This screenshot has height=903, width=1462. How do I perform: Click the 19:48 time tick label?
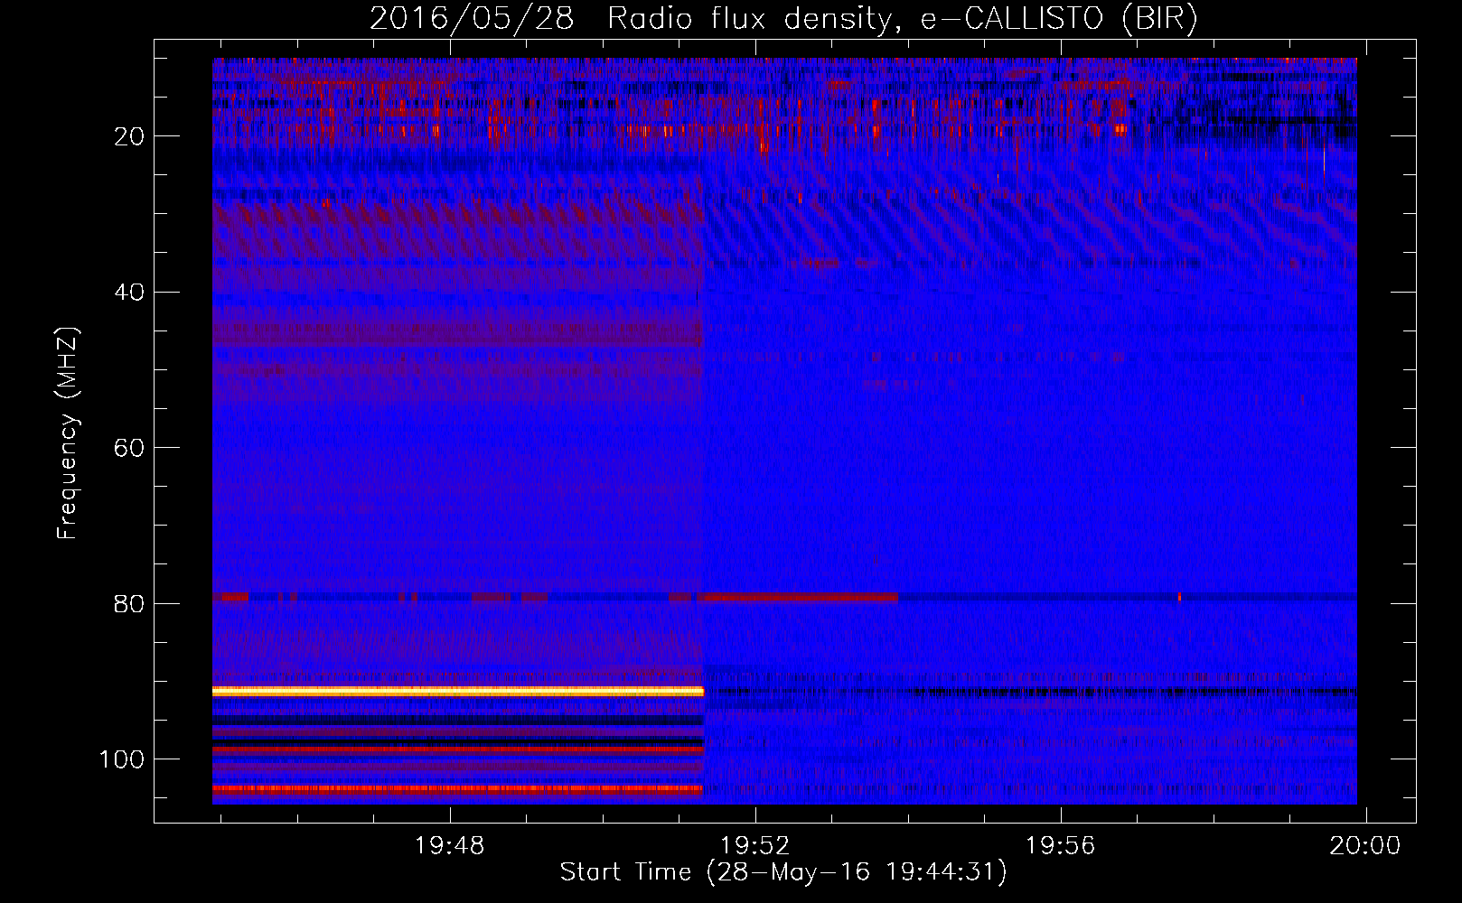tap(449, 846)
